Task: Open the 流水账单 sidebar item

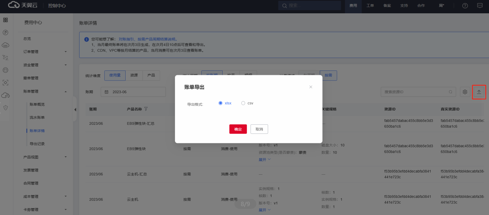Action: pyautogui.click(x=37, y=118)
